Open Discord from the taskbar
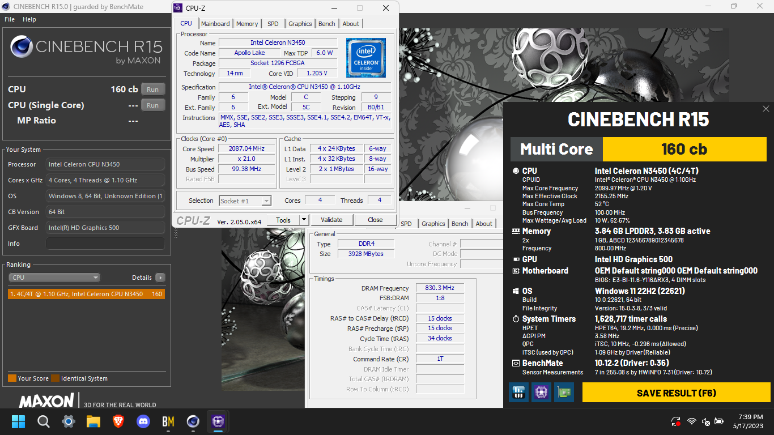This screenshot has height=435, width=774. coord(143,421)
